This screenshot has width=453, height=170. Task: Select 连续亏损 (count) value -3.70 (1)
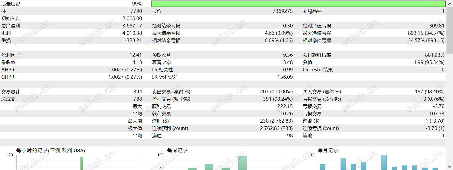point(435,128)
